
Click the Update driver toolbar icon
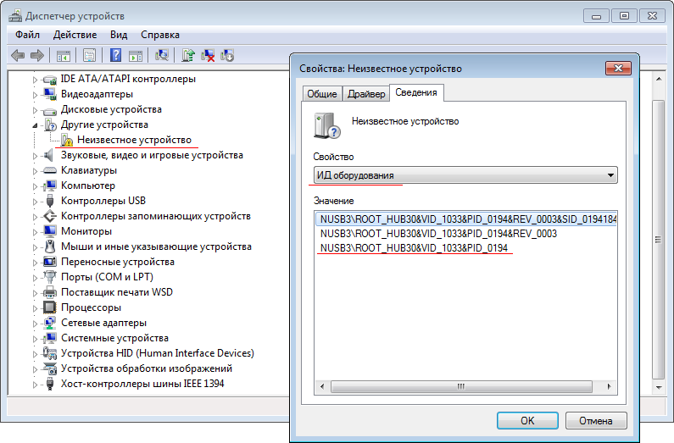(188, 55)
